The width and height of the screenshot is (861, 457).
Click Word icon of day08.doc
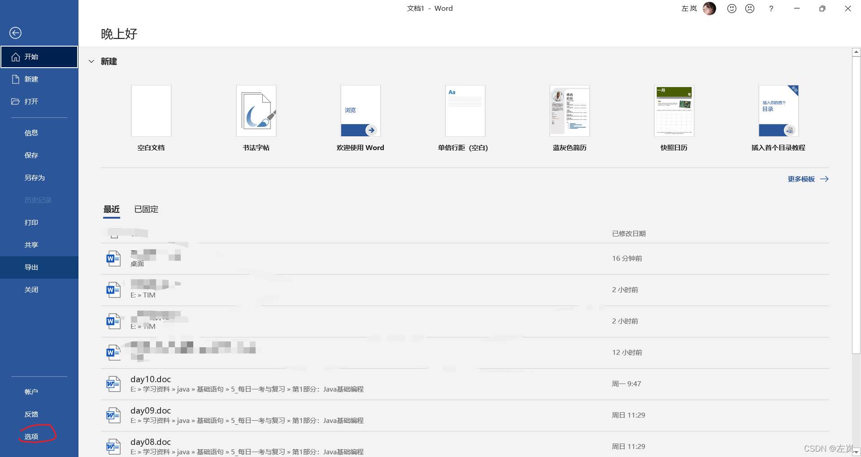point(113,447)
